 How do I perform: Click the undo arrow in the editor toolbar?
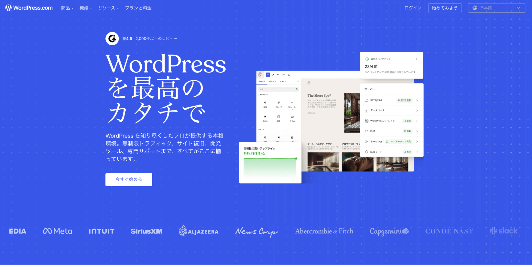pyautogui.click(x=278, y=75)
